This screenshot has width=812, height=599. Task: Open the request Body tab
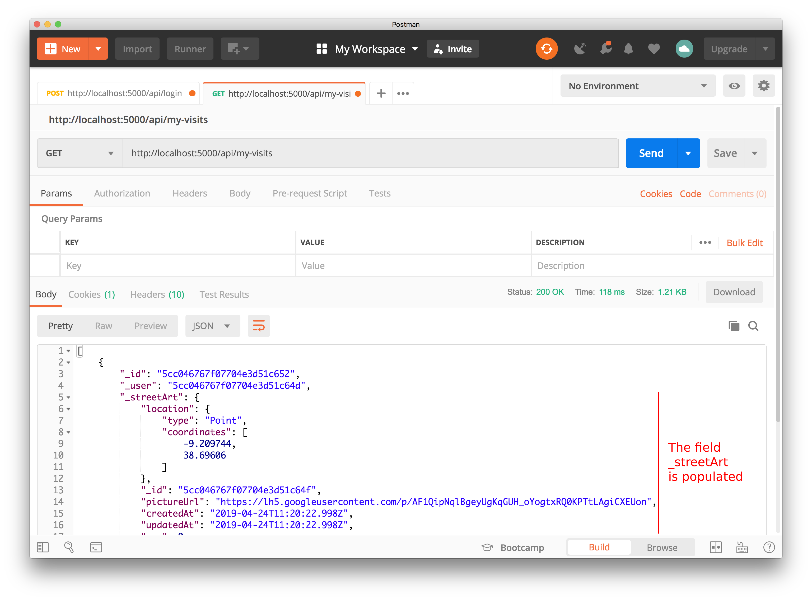[240, 193]
